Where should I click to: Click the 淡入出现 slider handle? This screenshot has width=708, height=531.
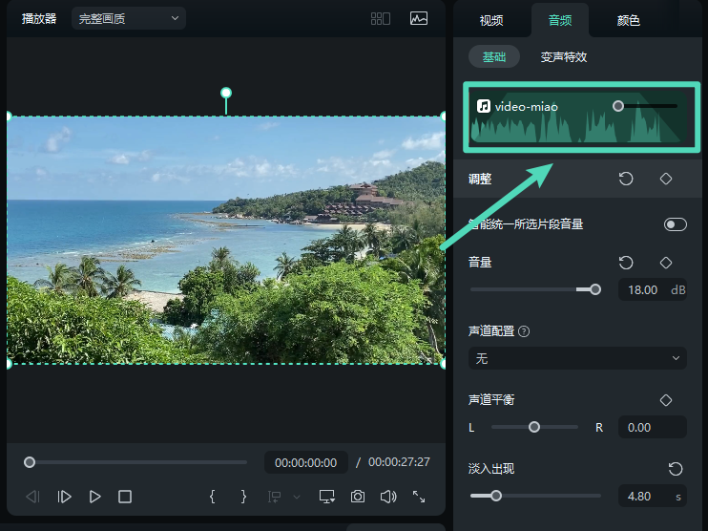(496, 496)
